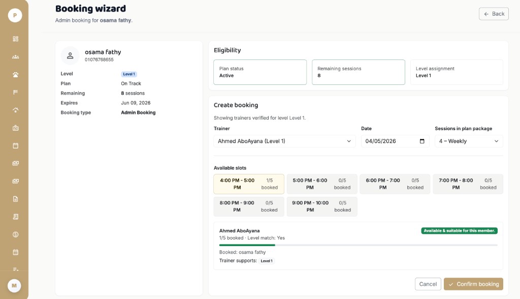
Task: Click the Date input field
Action: click(x=395, y=141)
